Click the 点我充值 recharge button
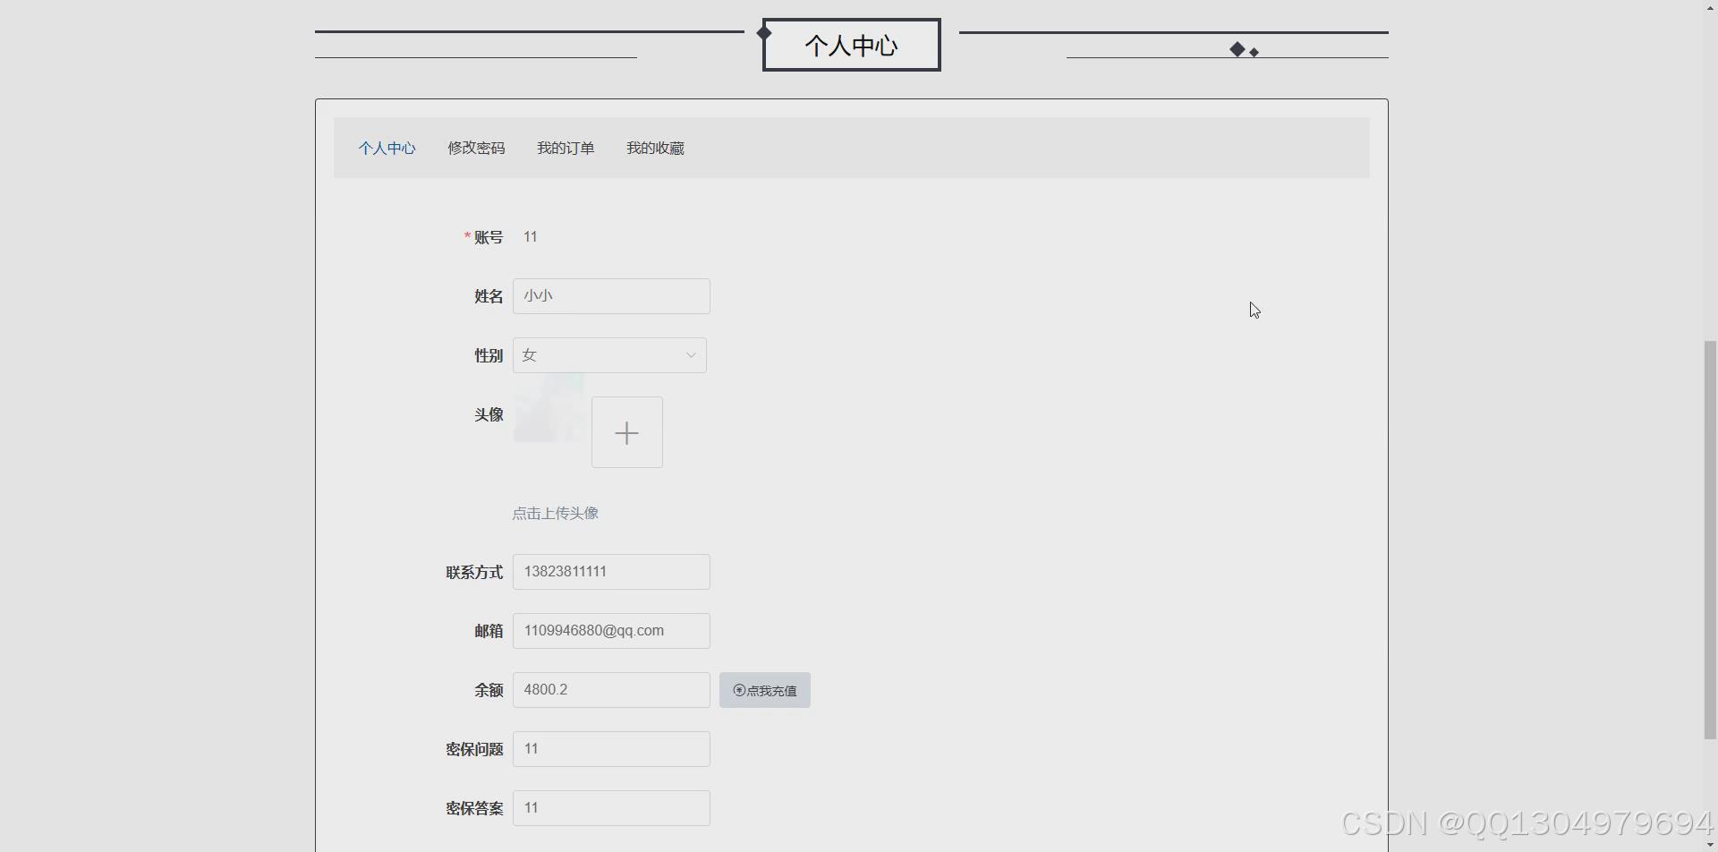 click(x=764, y=690)
